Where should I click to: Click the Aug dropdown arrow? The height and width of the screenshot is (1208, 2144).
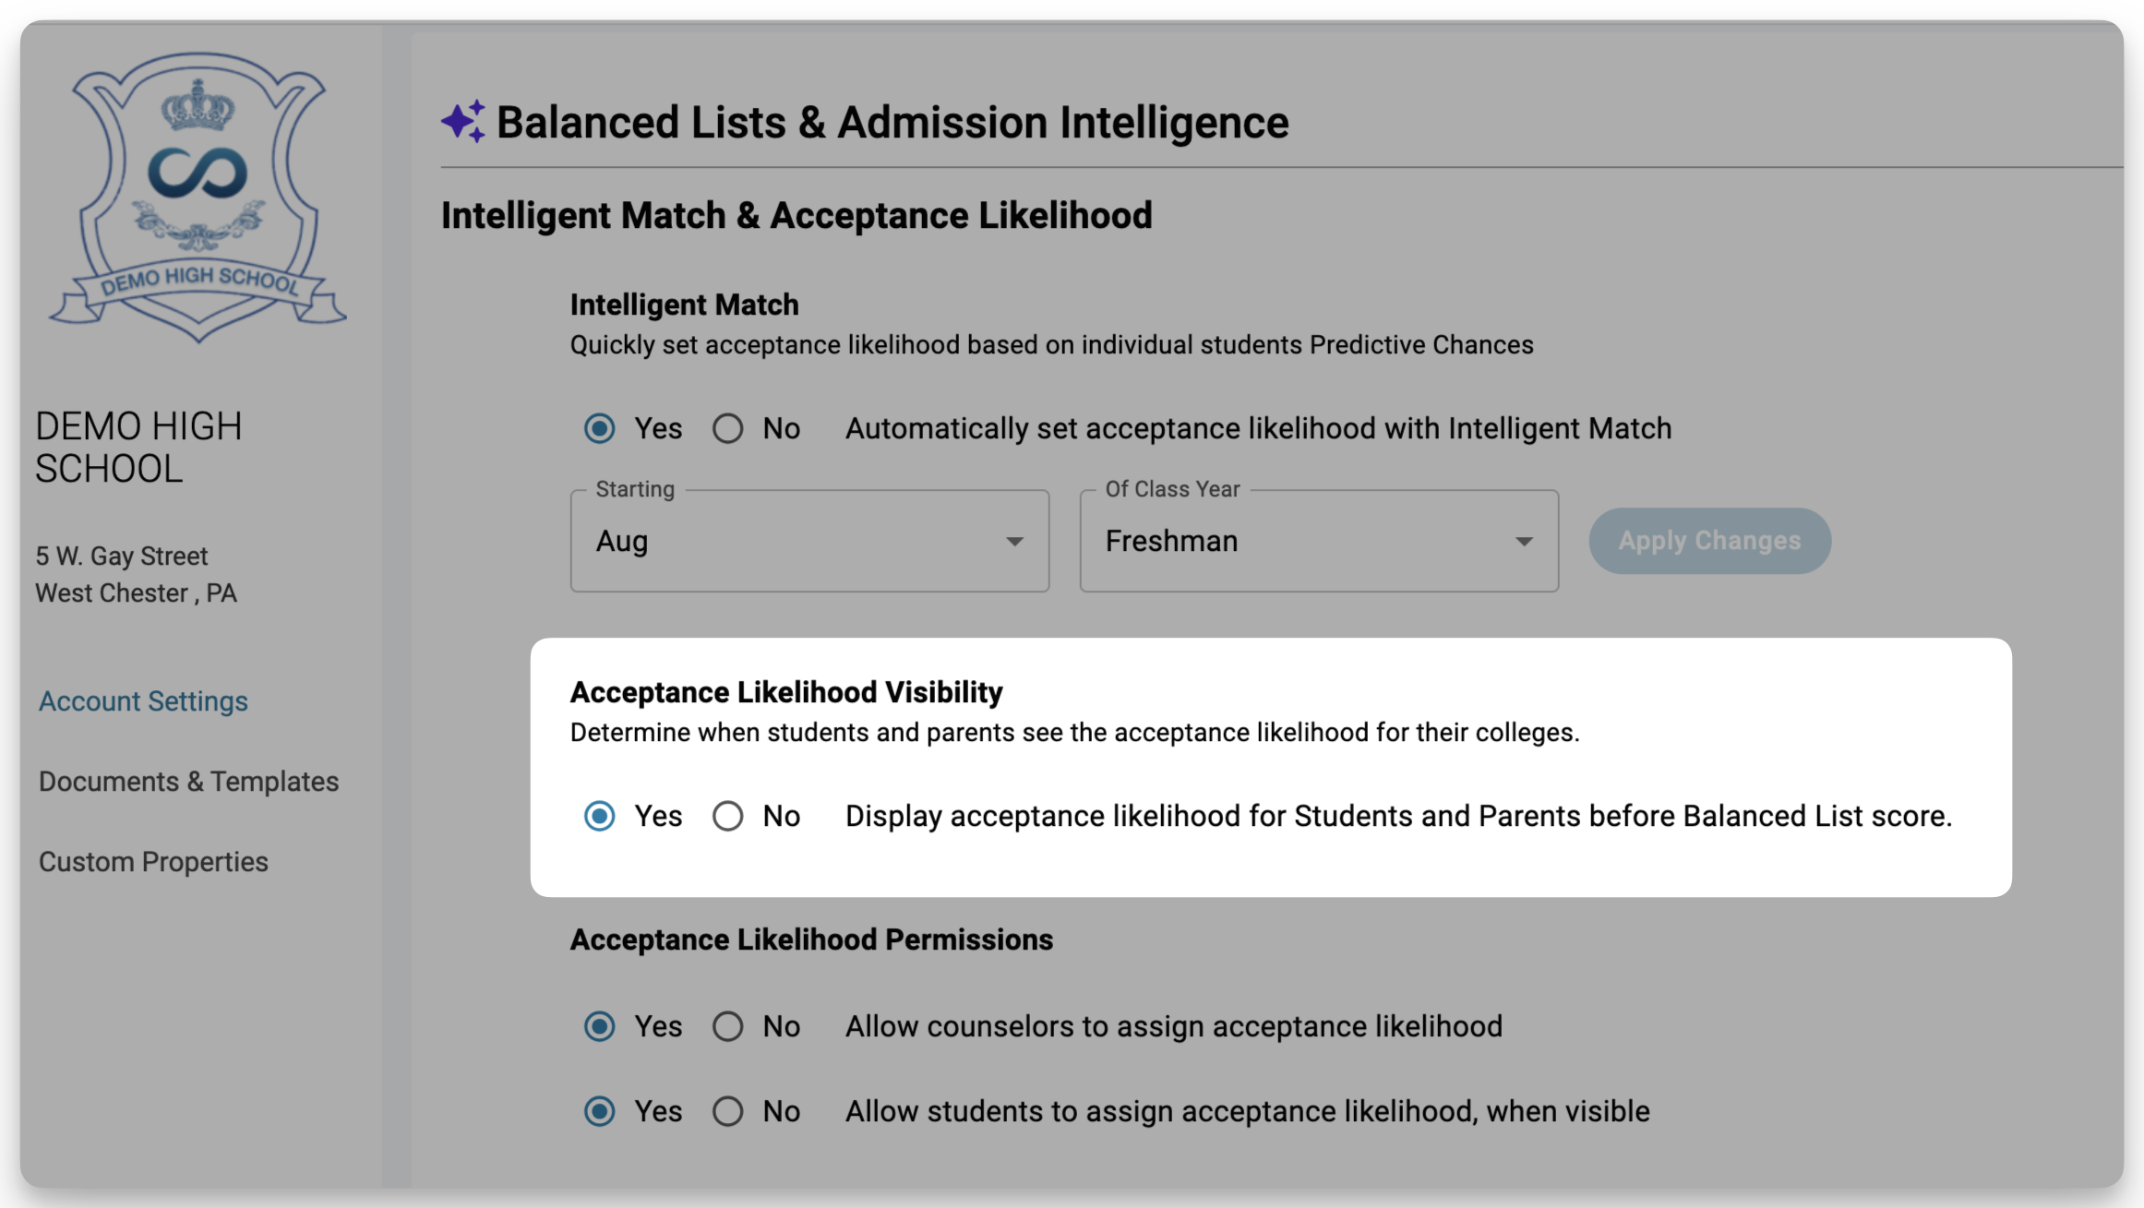[x=1014, y=542]
